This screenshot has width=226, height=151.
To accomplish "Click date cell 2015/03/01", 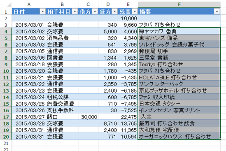I will coord(29,25).
